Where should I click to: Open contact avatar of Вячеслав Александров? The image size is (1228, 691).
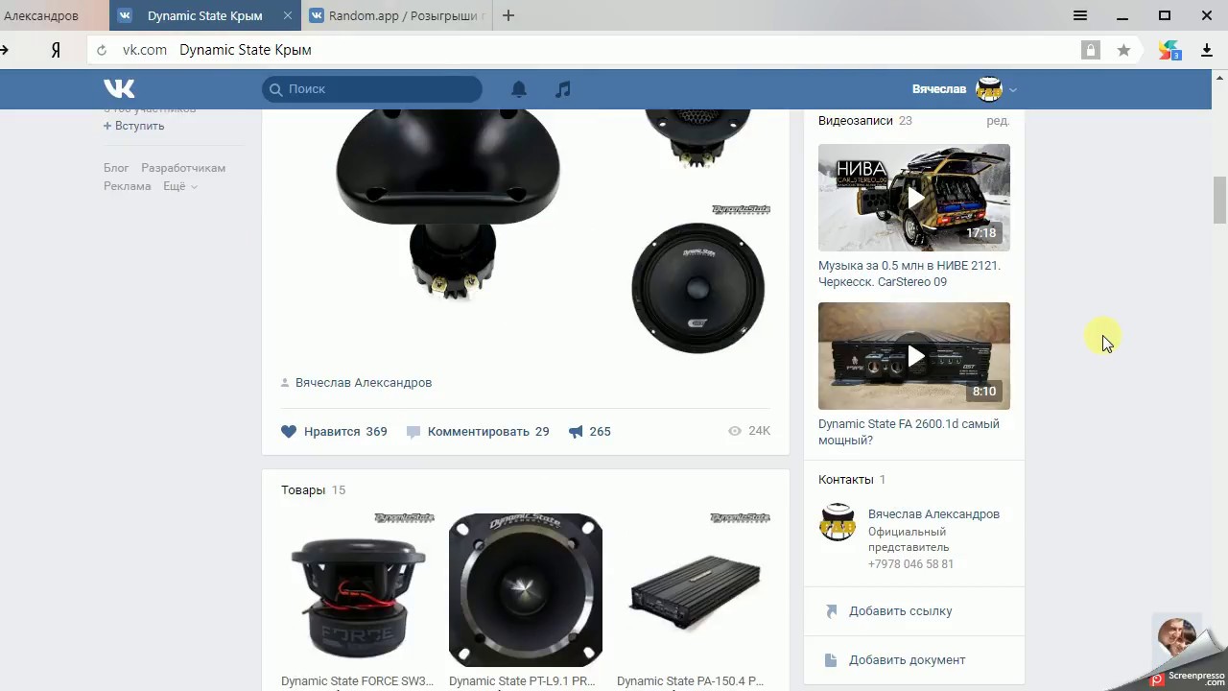838,523
